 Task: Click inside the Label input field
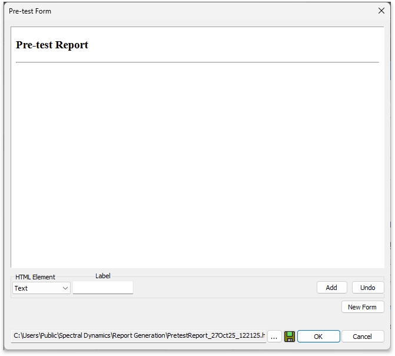pos(103,288)
